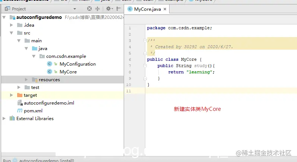Click the MyCore.java tab class icon

coord(130,9)
